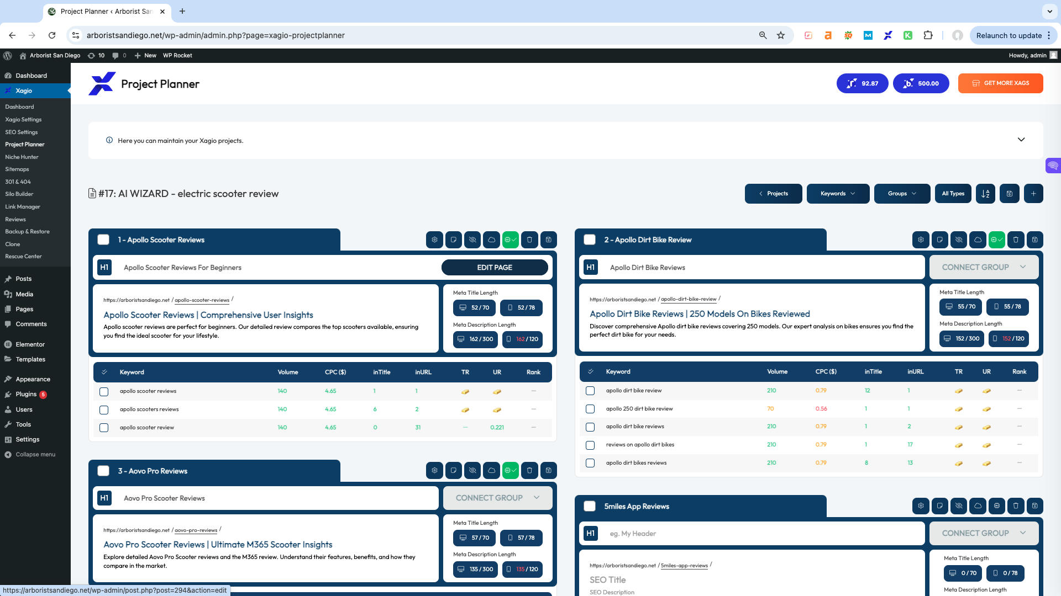Open browser Extensions puzzle icon

coord(928,35)
